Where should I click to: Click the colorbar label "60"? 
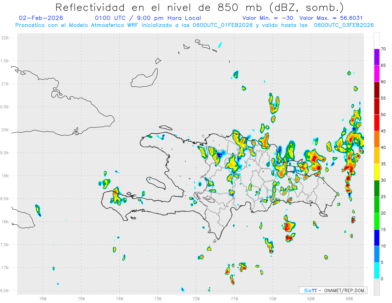[x=383, y=82]
